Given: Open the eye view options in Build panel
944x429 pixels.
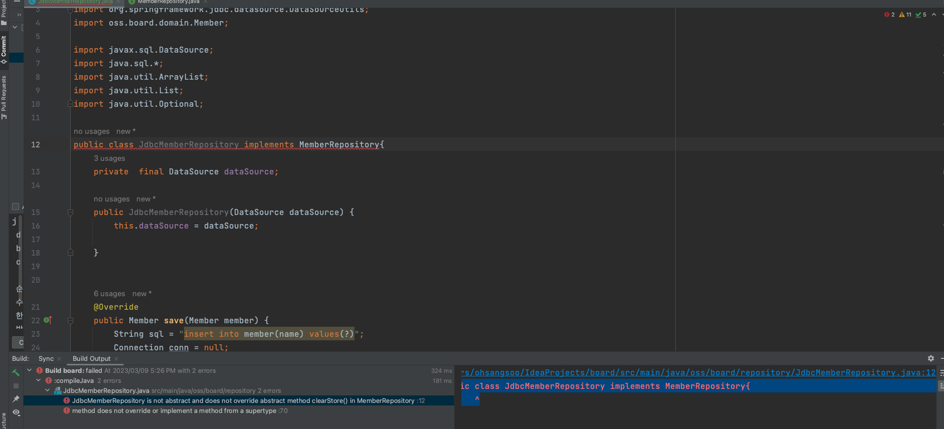Looking at the screenshot, I should pos(16,412).
